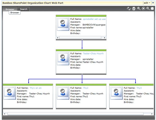Click the chart's bottom left scroll arrow
Screen dimensions: 156x120
(5, 114)
